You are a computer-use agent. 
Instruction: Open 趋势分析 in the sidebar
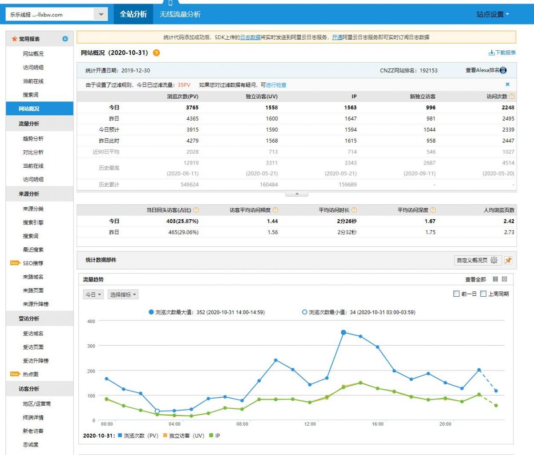click(x=33, y=139)
